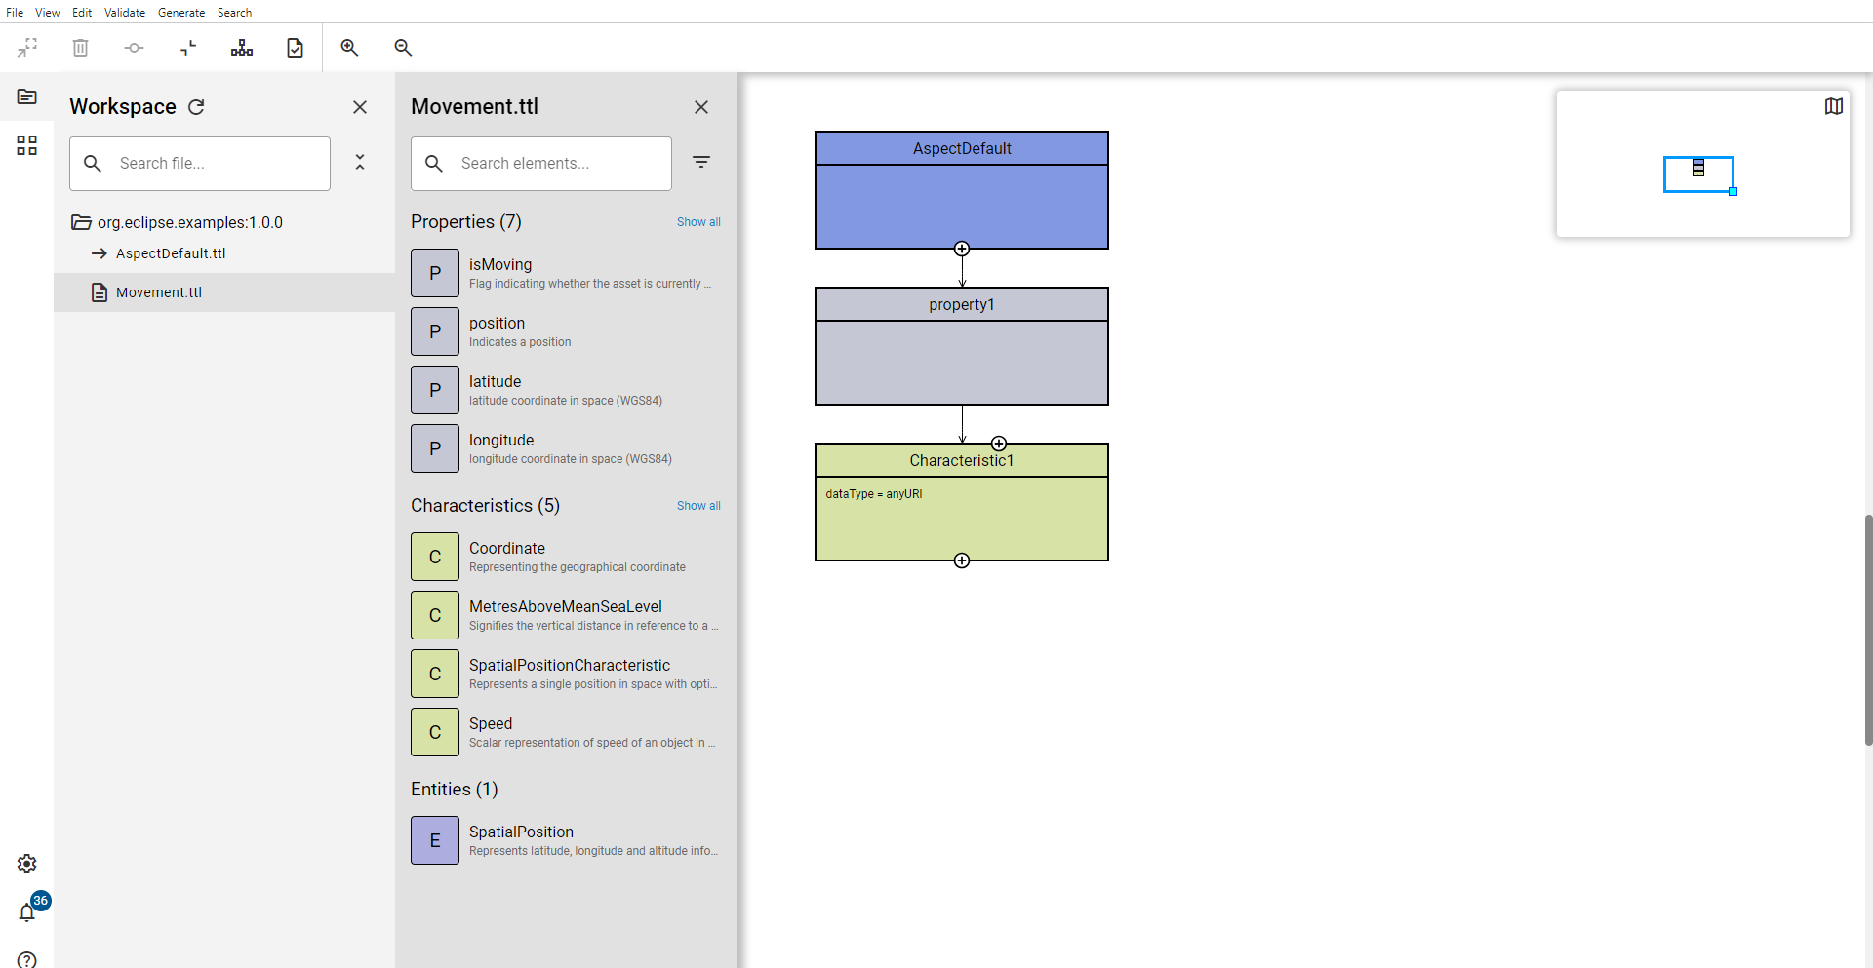Screen dimensions: 1873x968
Task: Open the filter options for element search
Action: [701, 162]
